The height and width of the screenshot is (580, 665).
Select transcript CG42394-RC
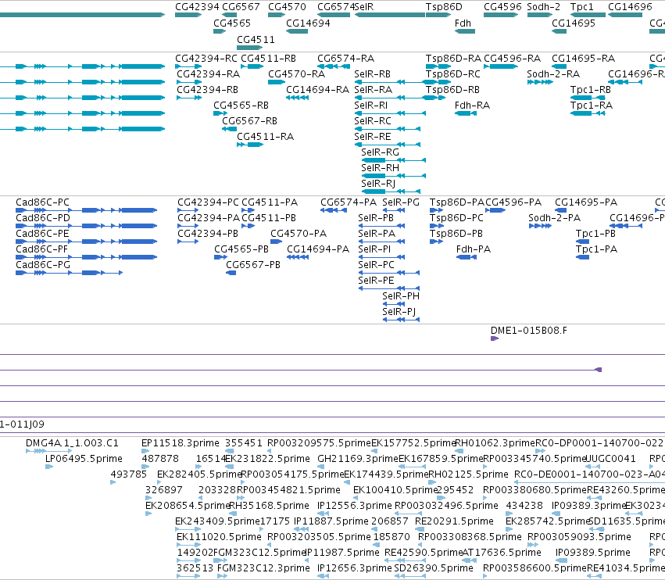(206, 59)
